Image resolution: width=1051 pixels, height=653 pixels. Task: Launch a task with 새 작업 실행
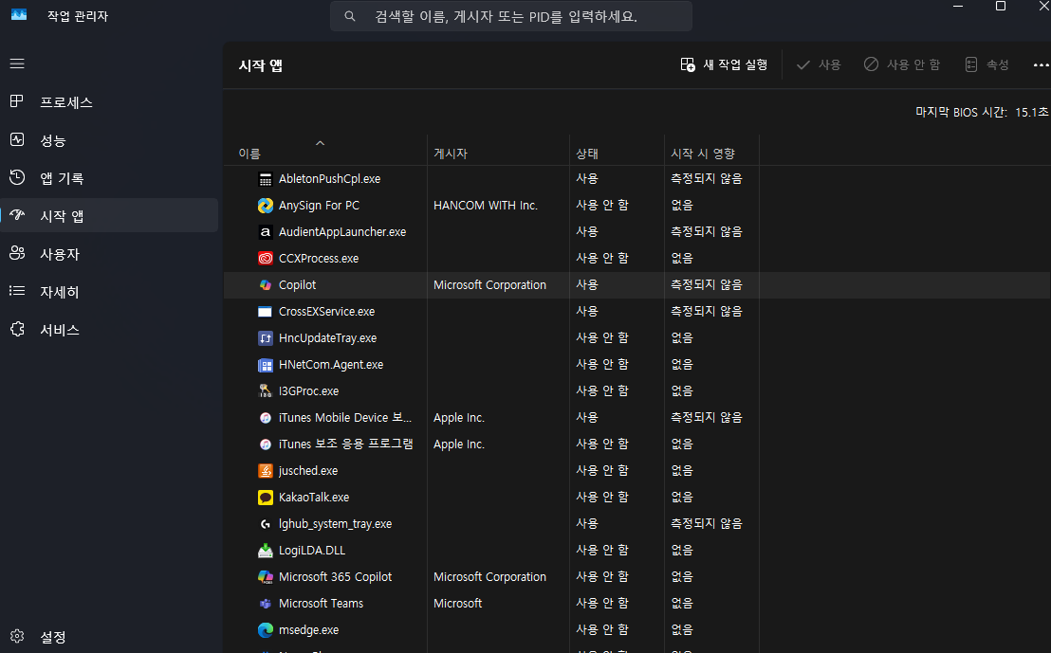(725, 64)
